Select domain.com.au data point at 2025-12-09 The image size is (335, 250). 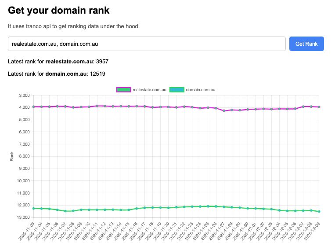(319, 212)
